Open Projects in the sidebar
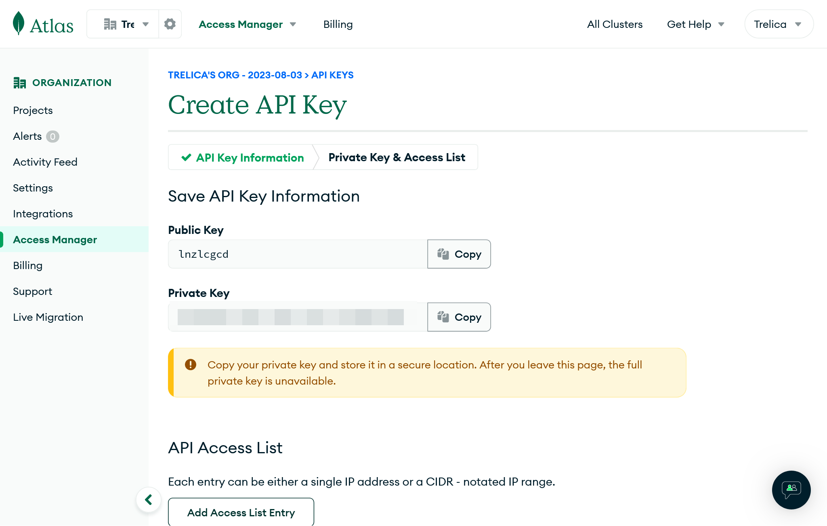Image resolution: width=827 pixels, height=526 pixels. (x=33, y=110)
